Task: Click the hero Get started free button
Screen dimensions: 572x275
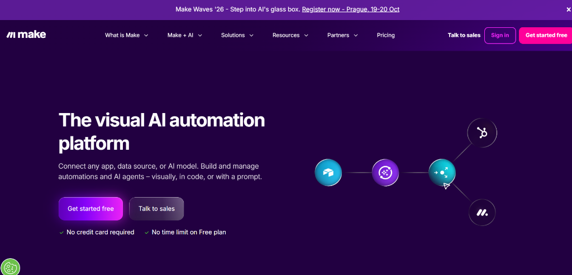Action: coord(90,209)
